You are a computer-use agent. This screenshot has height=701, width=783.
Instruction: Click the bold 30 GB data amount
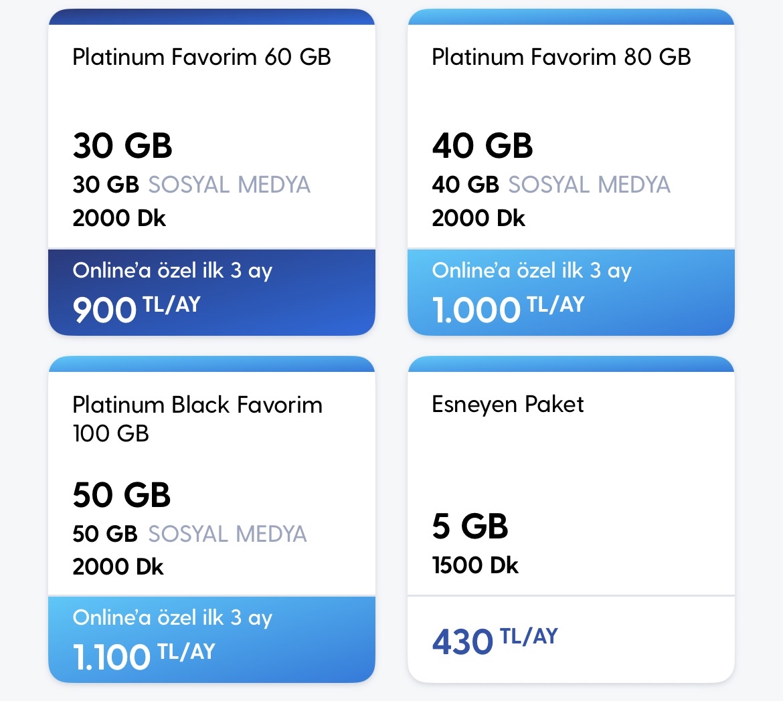(x=122, y=146)
